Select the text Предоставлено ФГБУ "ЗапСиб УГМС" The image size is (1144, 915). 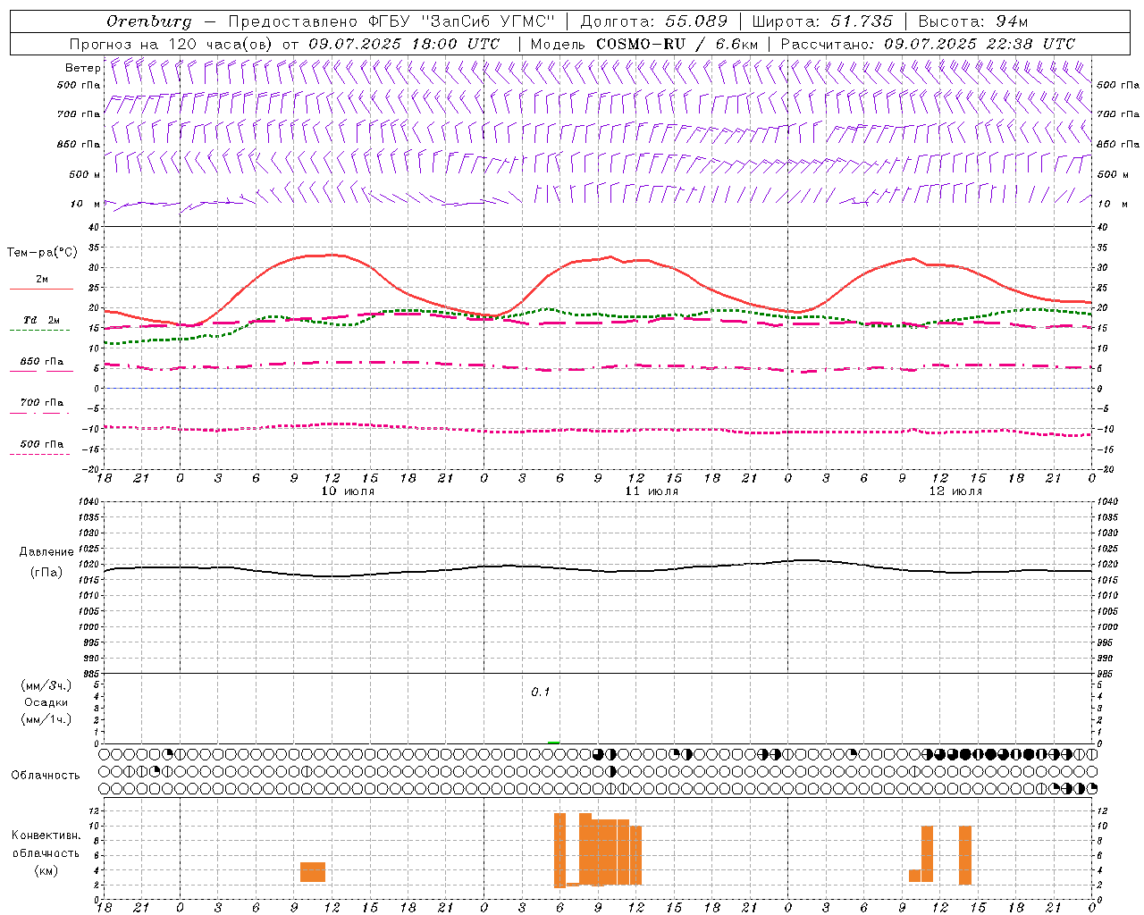click(391, 21)
